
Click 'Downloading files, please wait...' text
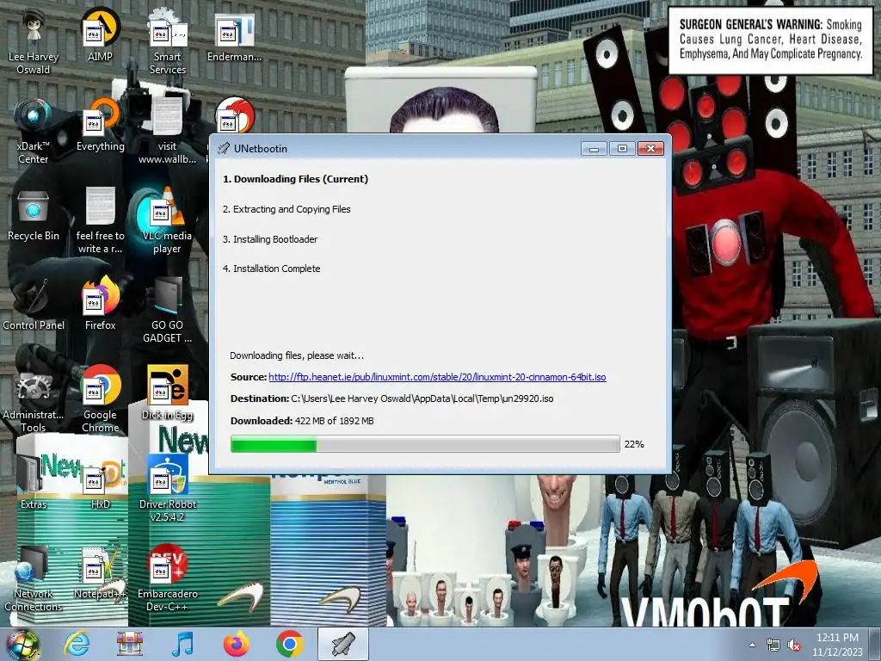[x=297, y=355]
